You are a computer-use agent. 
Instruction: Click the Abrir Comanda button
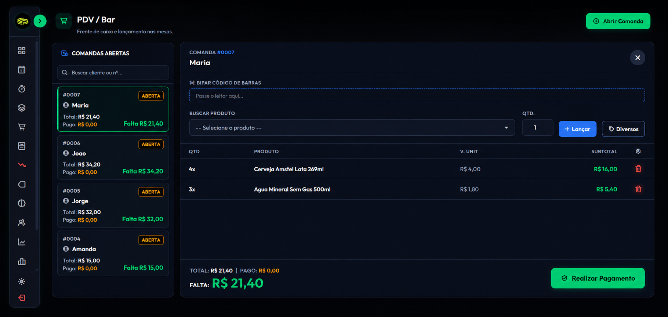618,21
